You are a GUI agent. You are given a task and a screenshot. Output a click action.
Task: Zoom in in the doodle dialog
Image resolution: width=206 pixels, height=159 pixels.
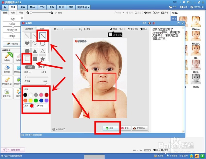click(81, 29)
